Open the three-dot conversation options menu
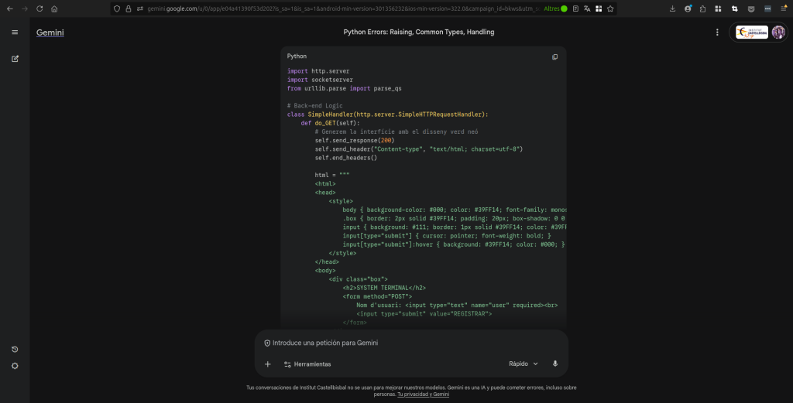 [x=717, y=32]
